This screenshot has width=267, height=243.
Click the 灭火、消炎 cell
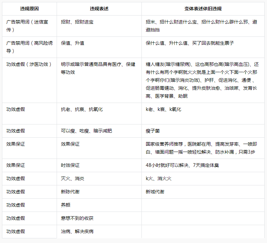tap(99, 178)
